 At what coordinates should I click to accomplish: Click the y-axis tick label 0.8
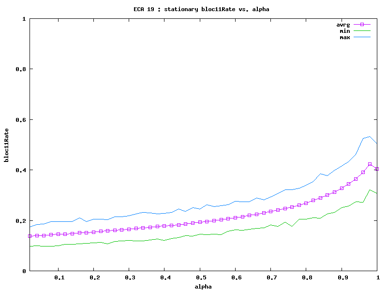pyautogui.click(x=20, y=69)
